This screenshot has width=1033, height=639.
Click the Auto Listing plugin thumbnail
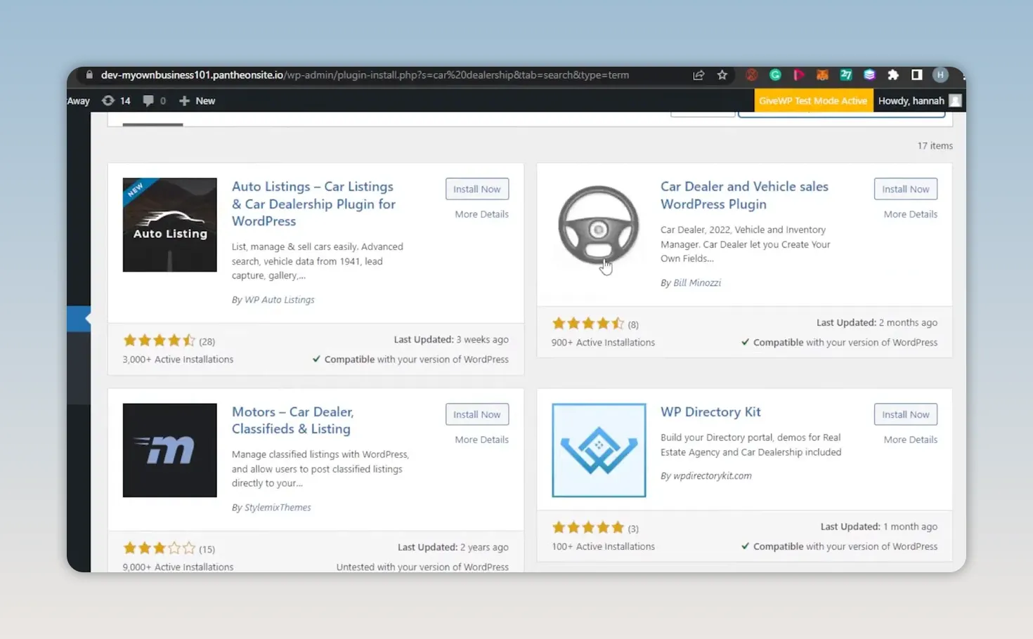pos(170,225)
